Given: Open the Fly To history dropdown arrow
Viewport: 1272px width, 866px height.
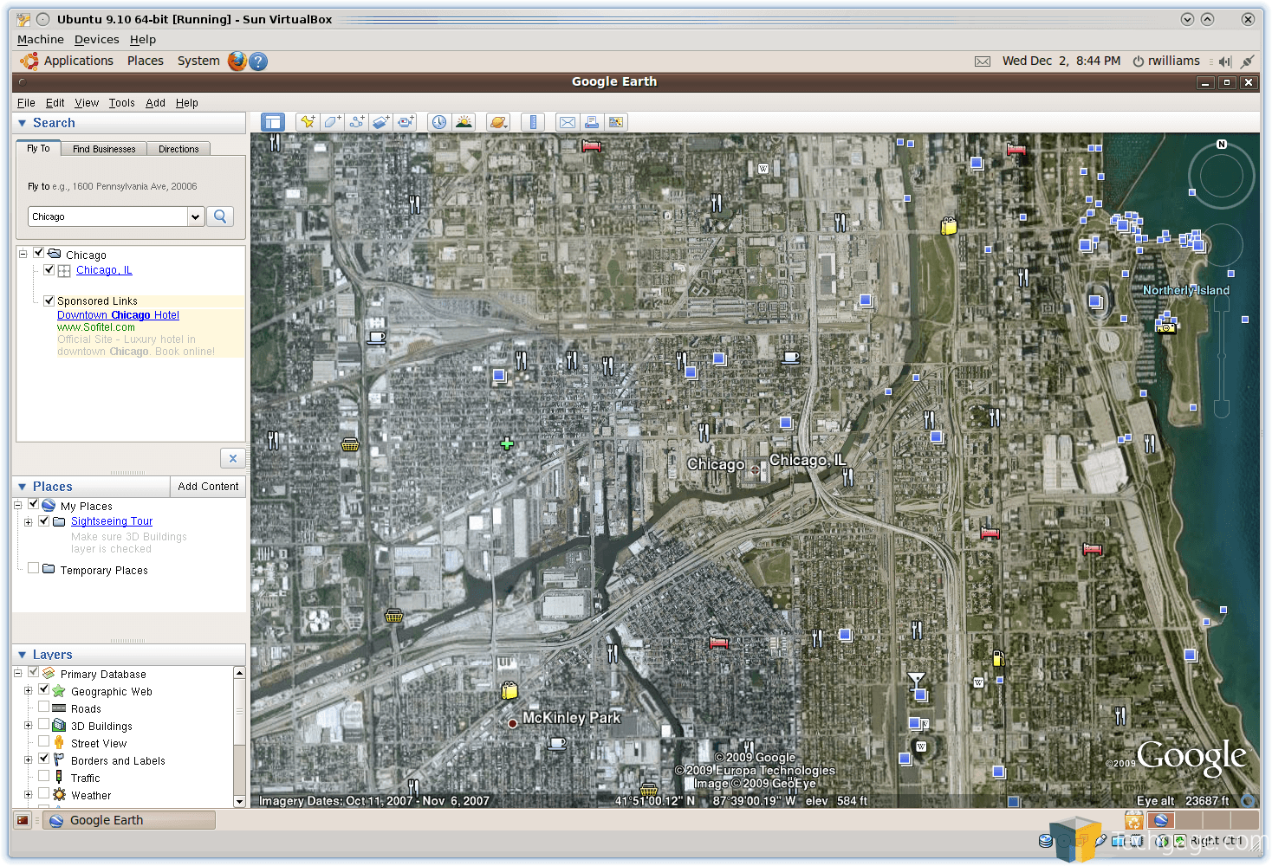Looking at the screenshot, I should [196, 216].
